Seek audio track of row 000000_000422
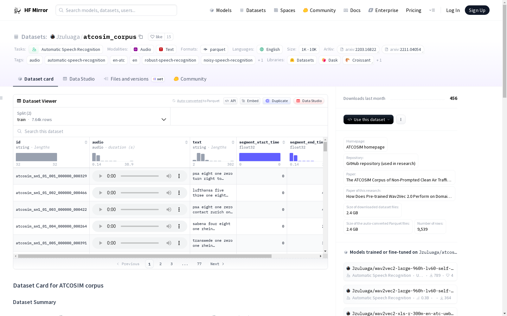This screenshot has height=316, width=507. [140, 210]
